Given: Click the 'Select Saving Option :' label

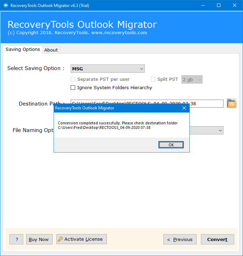Looking at the screenshot, I should [36, 68].
